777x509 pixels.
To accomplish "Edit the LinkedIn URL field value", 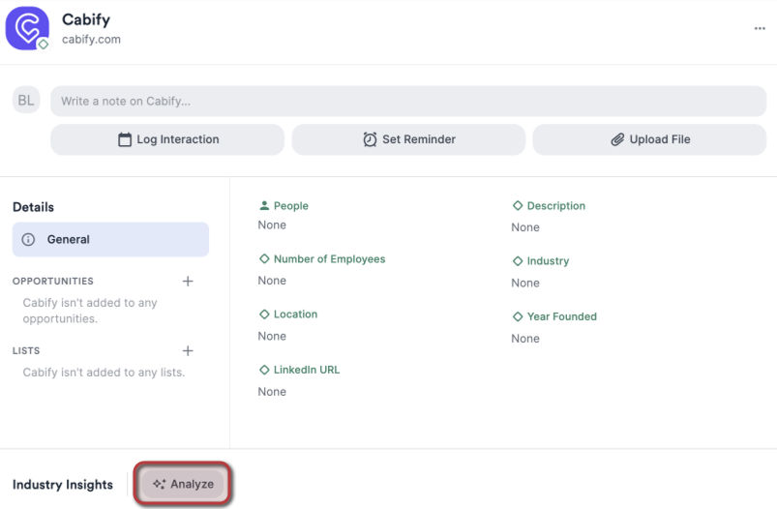I will tap(272, 392).
